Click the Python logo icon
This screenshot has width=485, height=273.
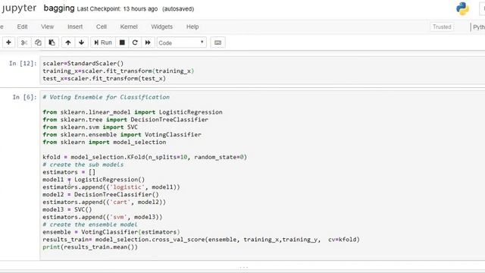[x=462, y=8]
